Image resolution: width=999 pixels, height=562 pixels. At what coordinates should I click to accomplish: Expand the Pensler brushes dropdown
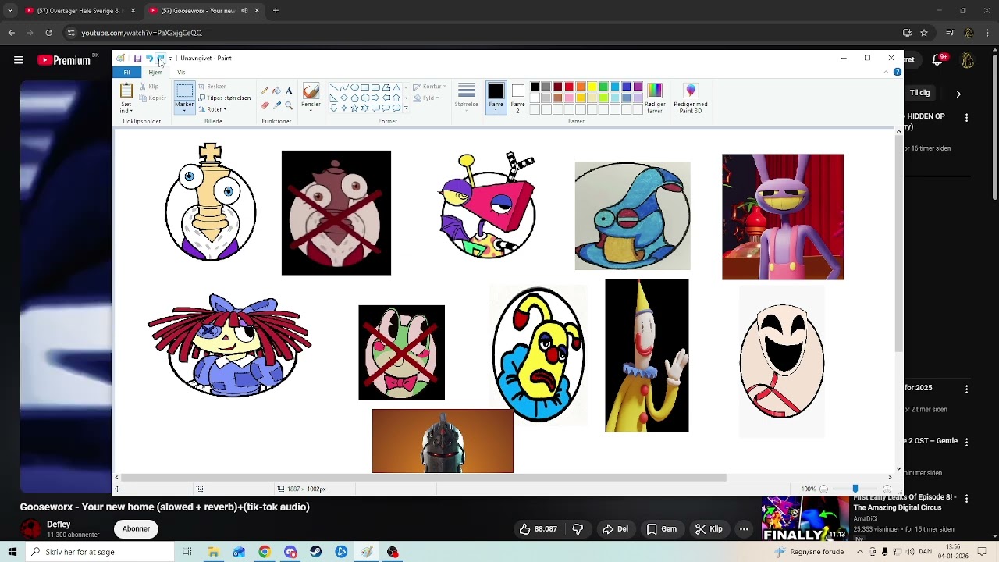click(x=311, y=107)
